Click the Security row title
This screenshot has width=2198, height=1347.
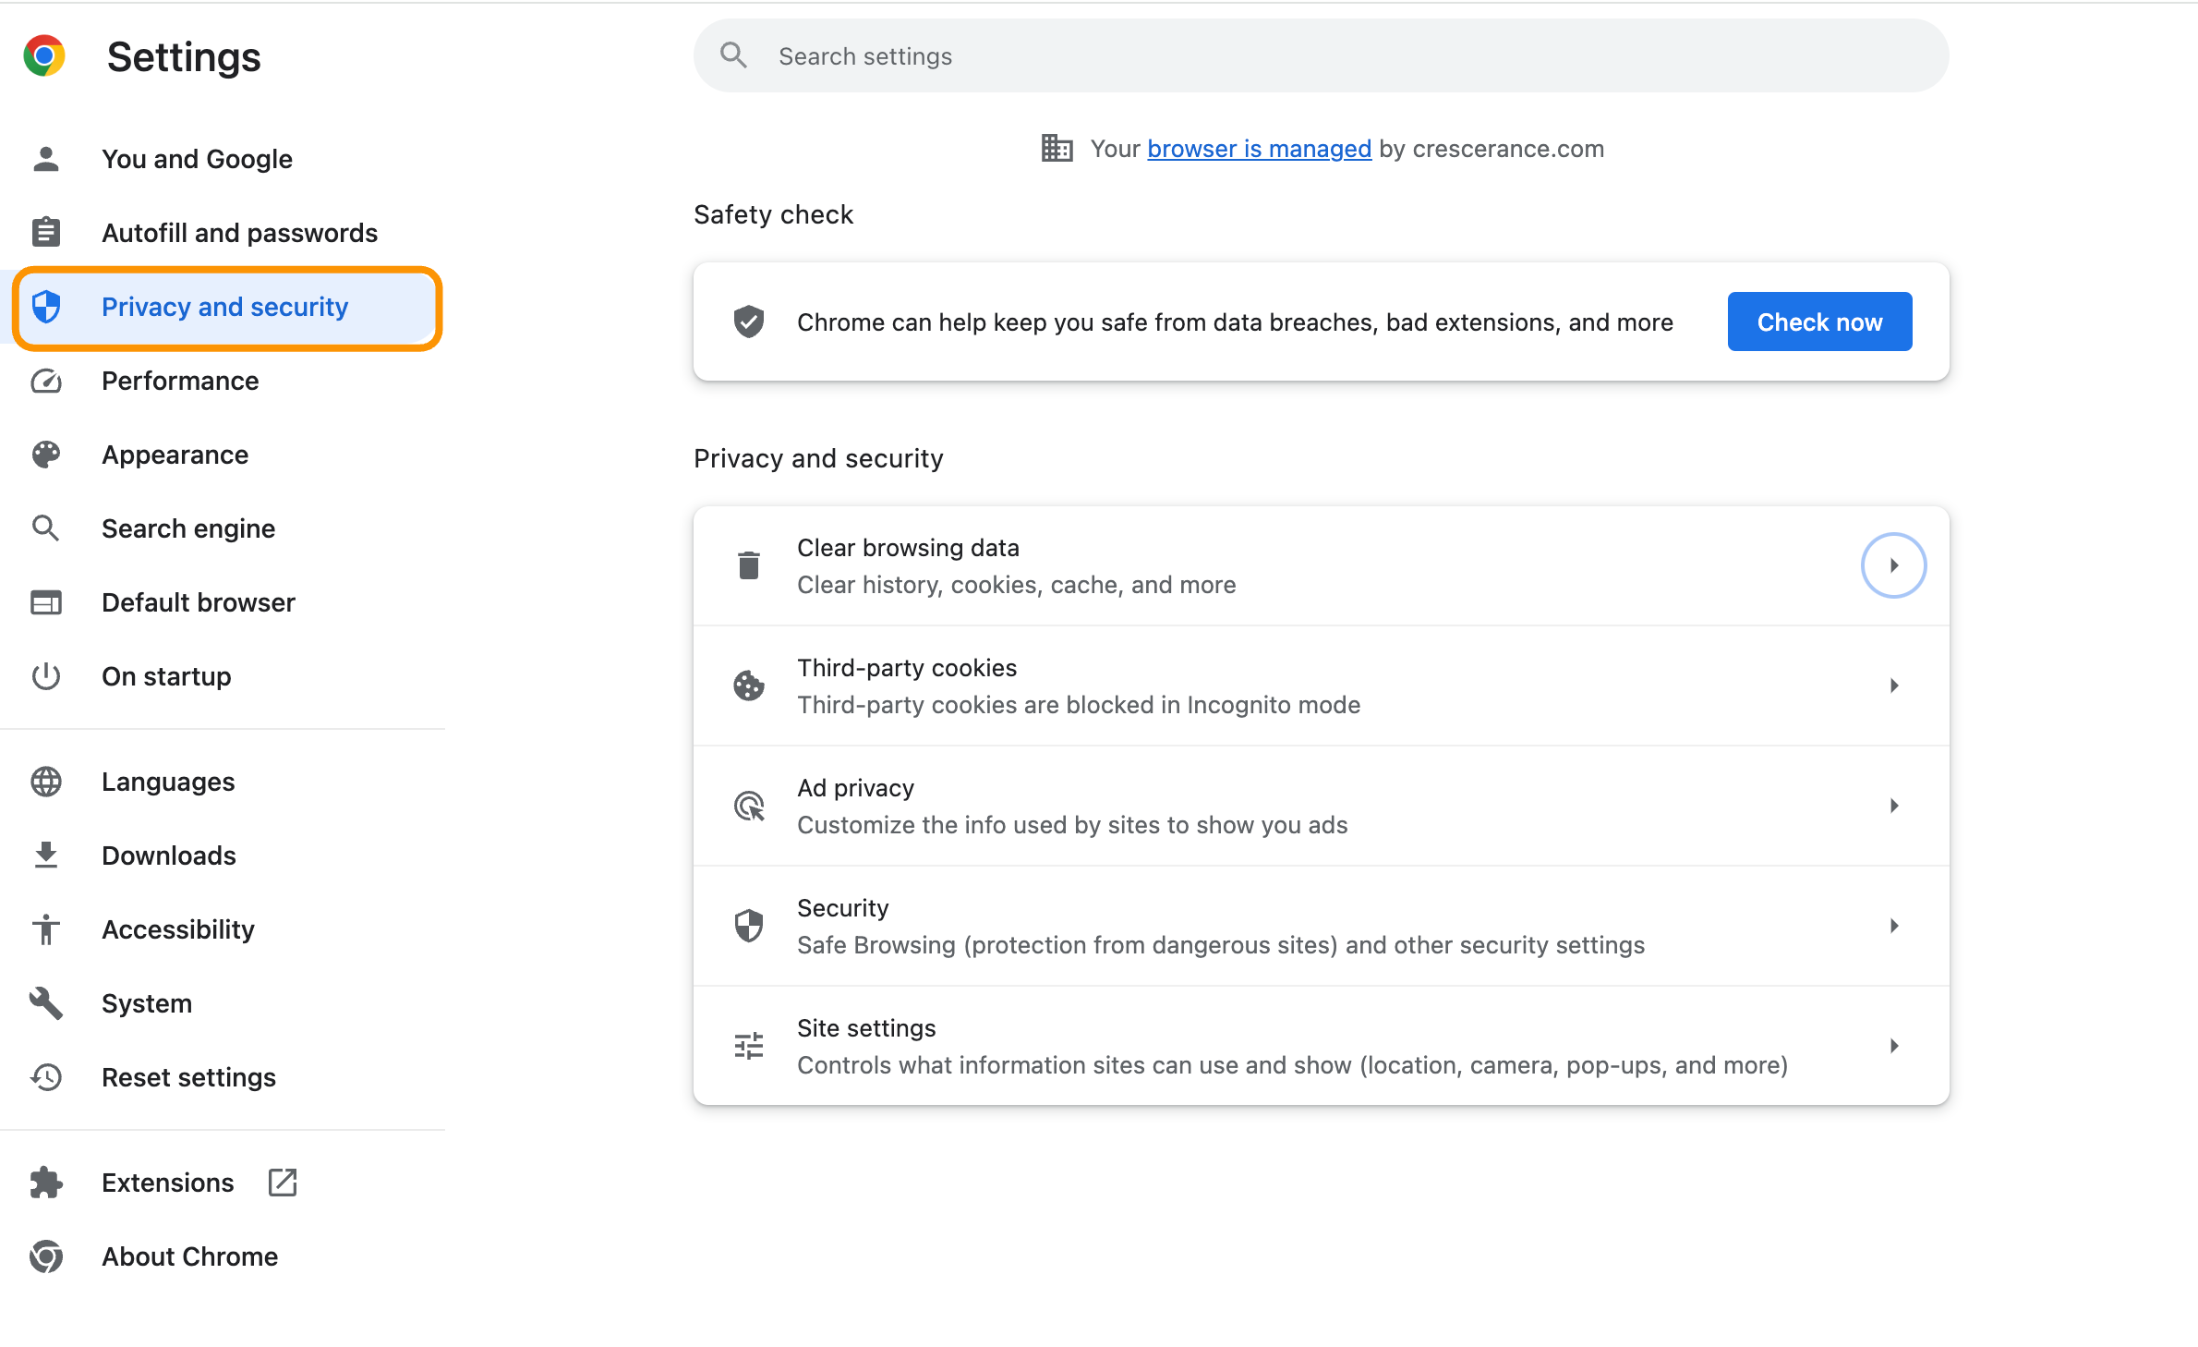pos(842,908)
